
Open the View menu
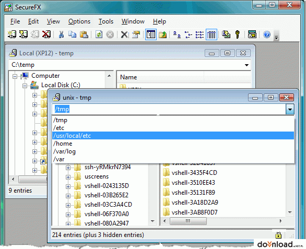pyautogui.click(x=53, y=21)
